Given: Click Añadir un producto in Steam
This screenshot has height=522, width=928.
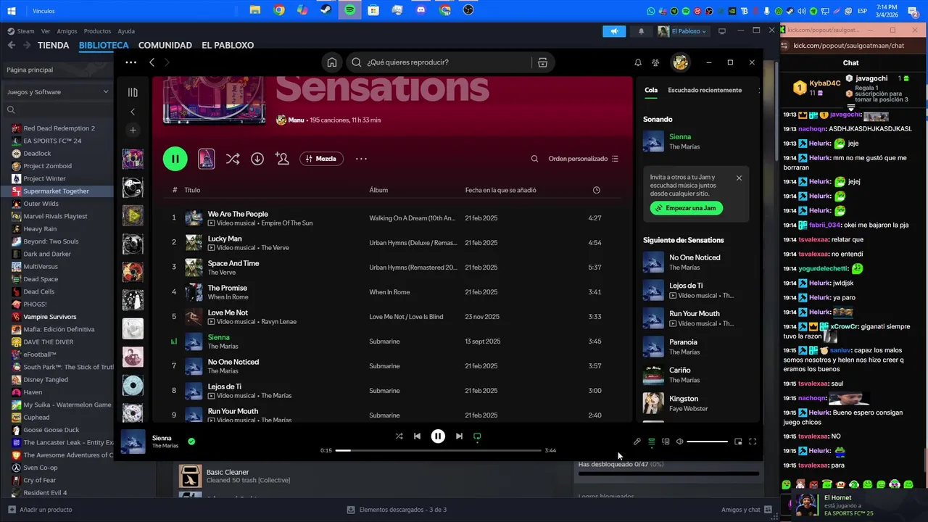Looking at the screenshot, I should [x=40, y=510].
